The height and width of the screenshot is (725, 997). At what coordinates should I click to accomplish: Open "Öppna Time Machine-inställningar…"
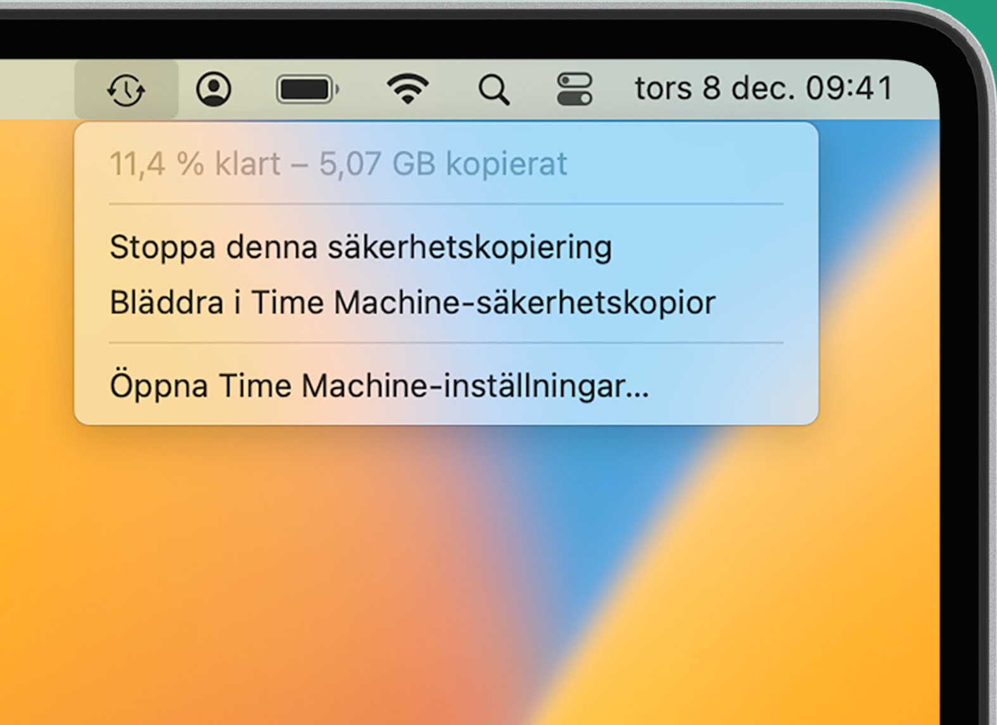point(379,385)
